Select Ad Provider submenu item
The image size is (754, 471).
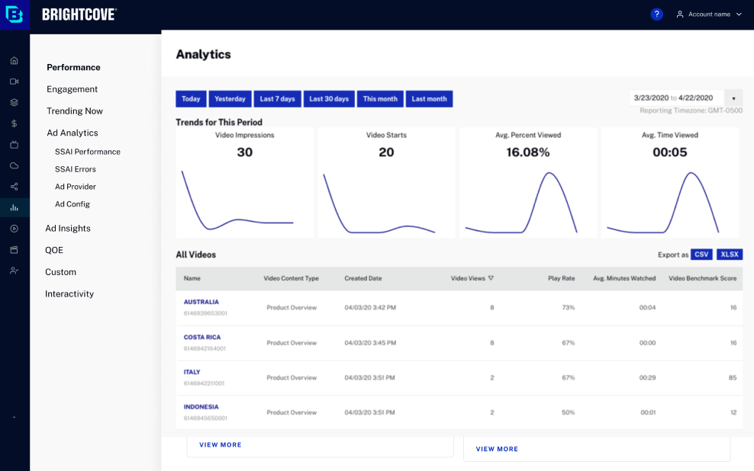click(x=75, y=186)
